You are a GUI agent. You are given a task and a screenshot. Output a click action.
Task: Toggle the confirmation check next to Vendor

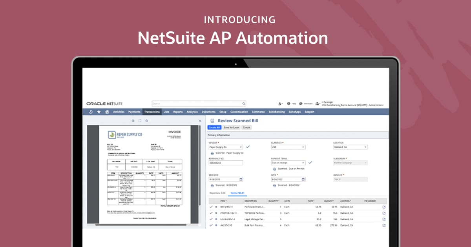[248, 147]
